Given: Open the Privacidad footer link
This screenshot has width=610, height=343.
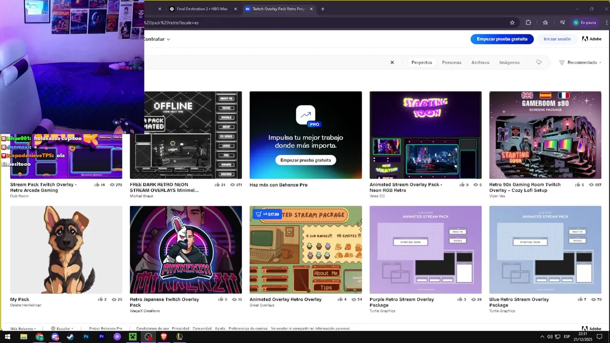Looking at the screenshot, I should tap(181, 329).
